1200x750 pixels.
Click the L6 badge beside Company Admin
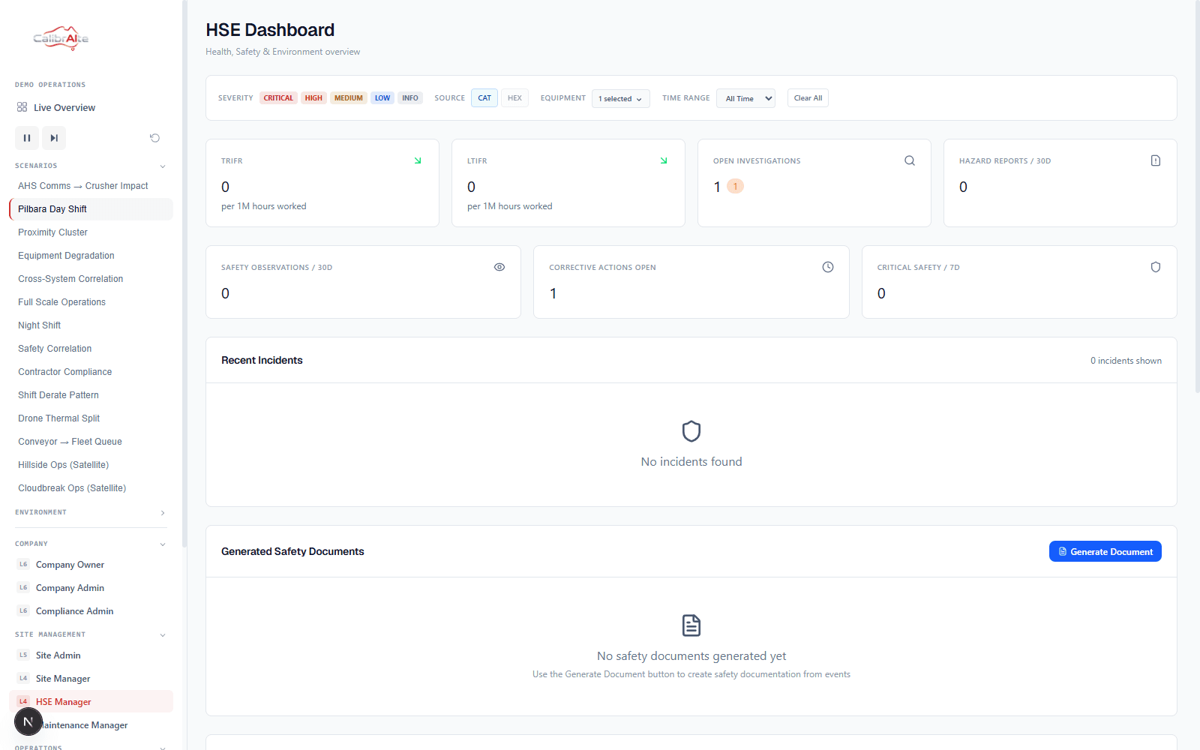point(23,587)
